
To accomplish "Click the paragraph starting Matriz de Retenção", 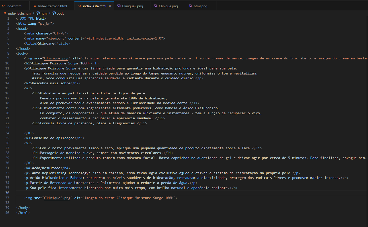I will (110, 183).
